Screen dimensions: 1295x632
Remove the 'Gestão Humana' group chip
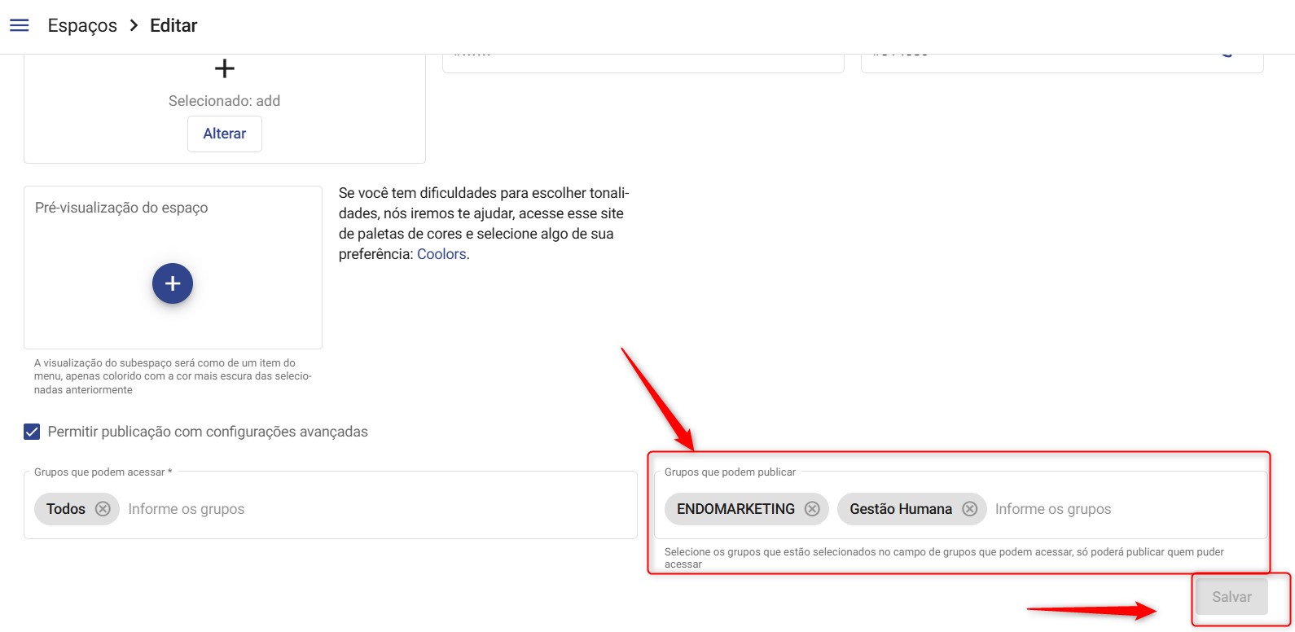point(969,509)
